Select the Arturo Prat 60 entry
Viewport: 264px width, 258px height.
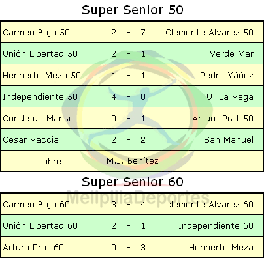pyautogui.click(x=33, y=248)
